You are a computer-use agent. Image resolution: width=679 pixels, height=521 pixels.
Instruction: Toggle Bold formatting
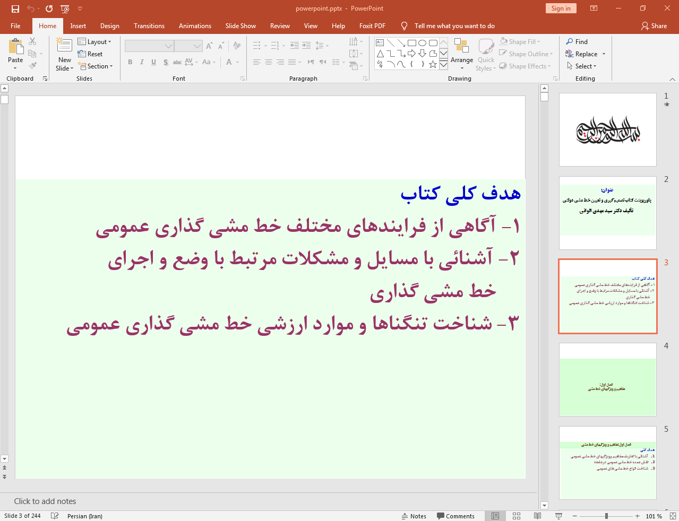point(130,62)
